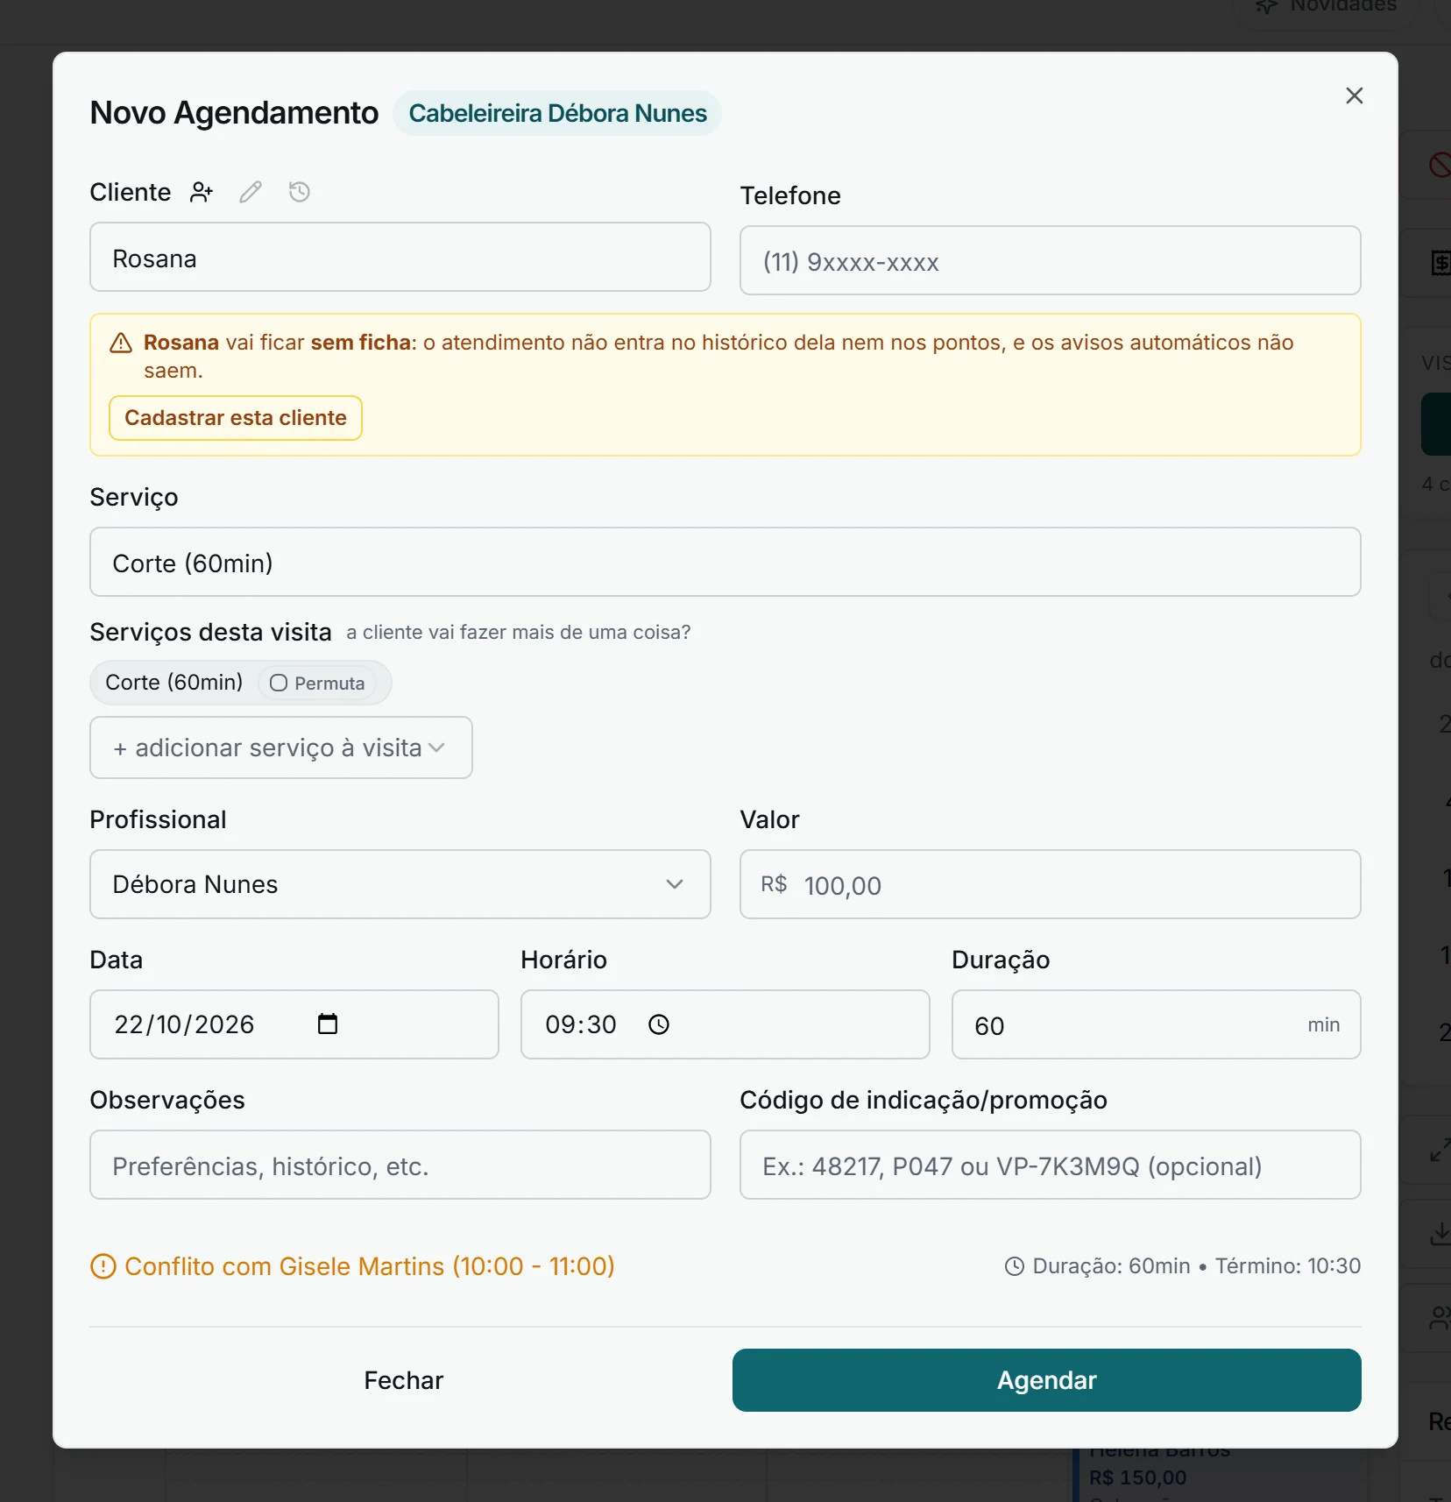Close the Novo Agendamento dialog
The width and height of the screenshot is (1451, 1502).
click(x=1355, y=96)
